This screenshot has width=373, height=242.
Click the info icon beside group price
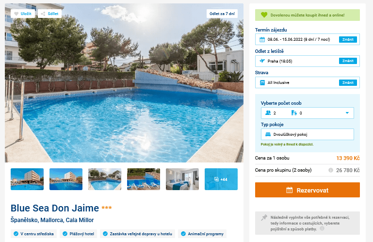[331, 170]
